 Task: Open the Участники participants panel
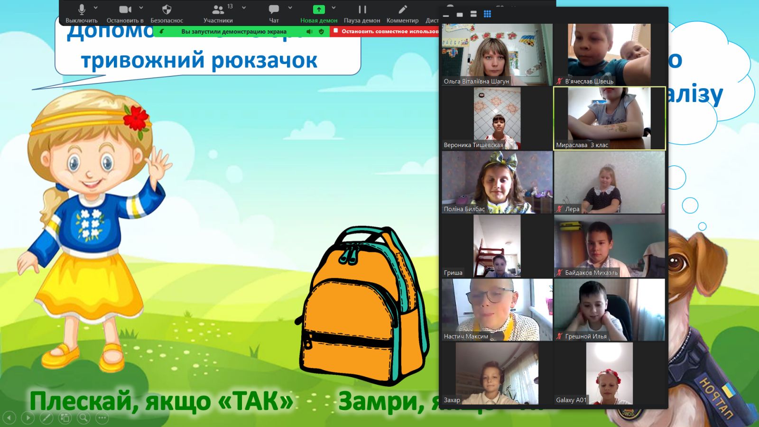(x=218, y=13)
